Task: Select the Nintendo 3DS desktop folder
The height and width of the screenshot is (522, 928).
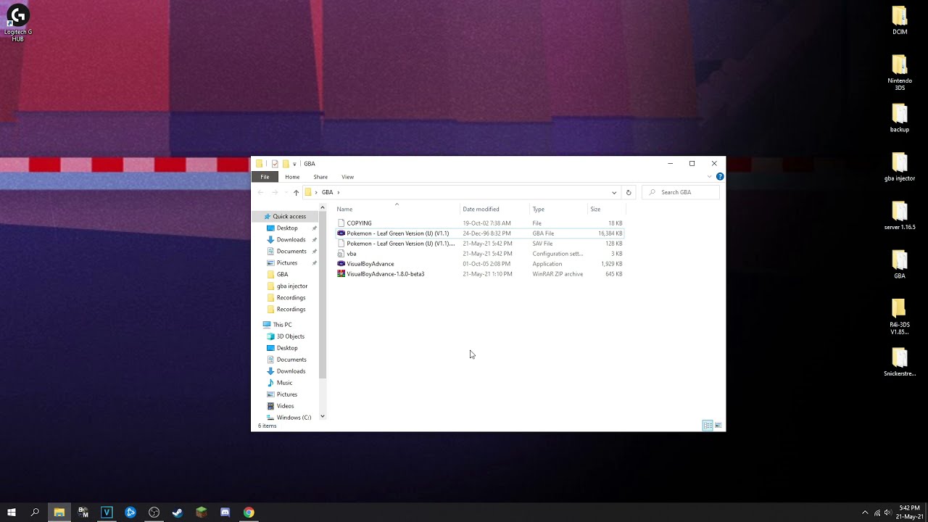Action: [x=900, y=72]
